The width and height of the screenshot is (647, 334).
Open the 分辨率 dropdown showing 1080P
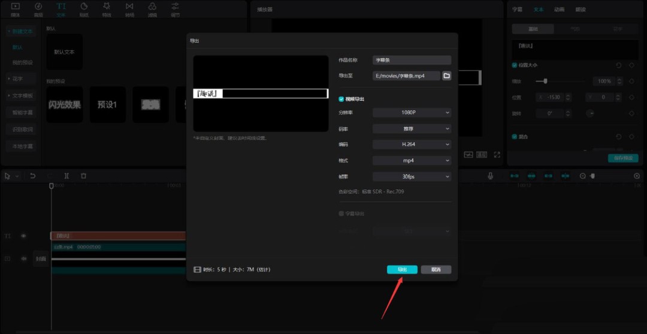pyautogui.click(x=412, y=112)
